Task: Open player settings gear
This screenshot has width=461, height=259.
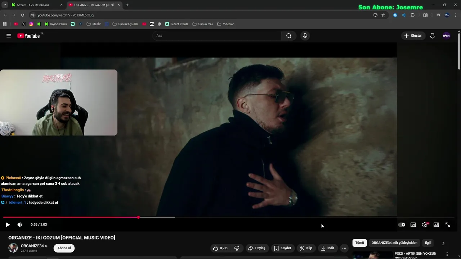Action: 425,224
